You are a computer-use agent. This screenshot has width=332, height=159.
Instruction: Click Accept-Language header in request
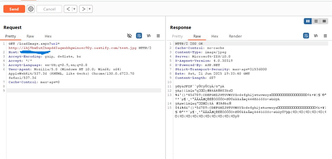pos(48,65)
